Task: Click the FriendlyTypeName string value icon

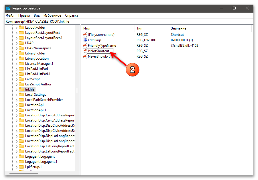Action: coord(85,46)
